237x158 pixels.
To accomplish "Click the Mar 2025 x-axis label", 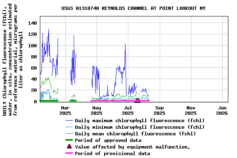I will point(65,111).
